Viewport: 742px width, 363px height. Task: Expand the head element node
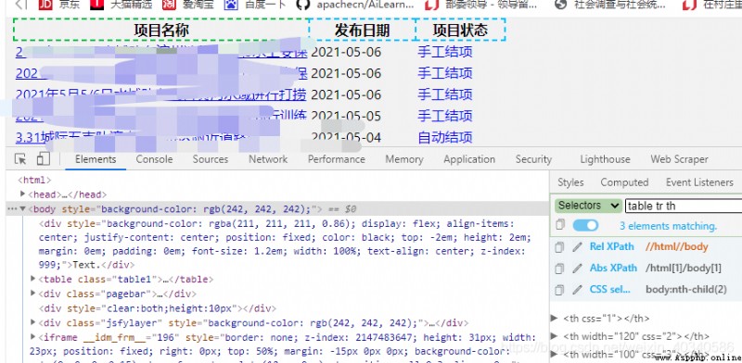click(22, 194)
